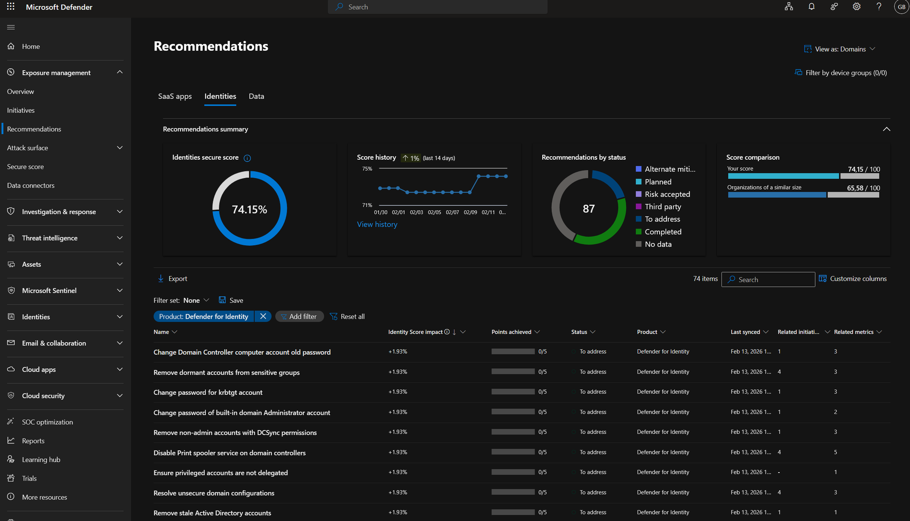This screenshot has height=521, width=910.
Task: Open the app launcher grid icon
Action: pyautogui.click(x=10, y=7)
